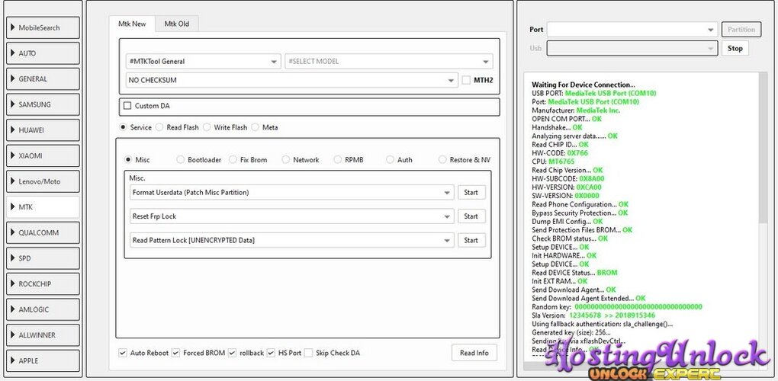Select the Service radio option
The image size is (778, 381).
pyautogui.click(x=123, y=127)
